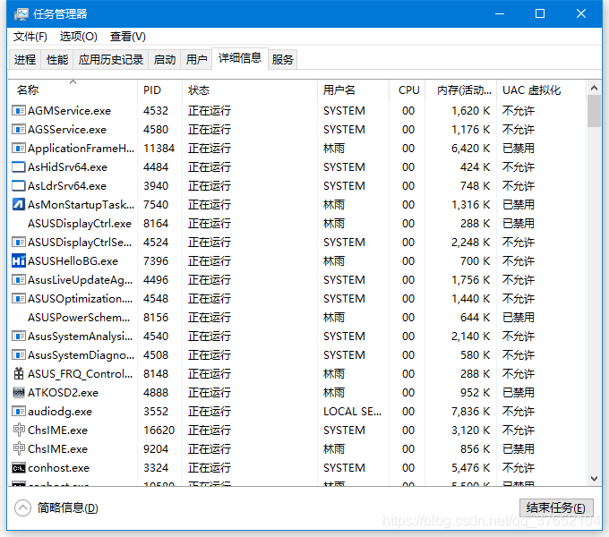Click PID 4888 cell

click(x=156, y=393)
